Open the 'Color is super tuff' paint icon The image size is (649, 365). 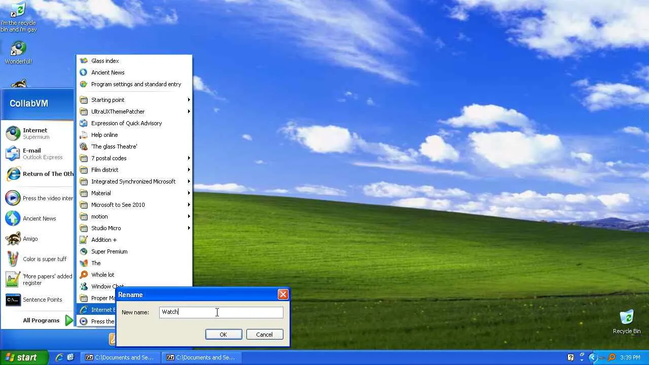tap(13, 259)
